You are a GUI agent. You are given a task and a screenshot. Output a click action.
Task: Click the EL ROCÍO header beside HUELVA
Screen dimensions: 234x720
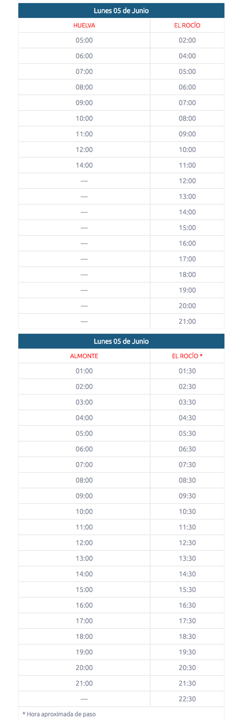click(187, 26)
